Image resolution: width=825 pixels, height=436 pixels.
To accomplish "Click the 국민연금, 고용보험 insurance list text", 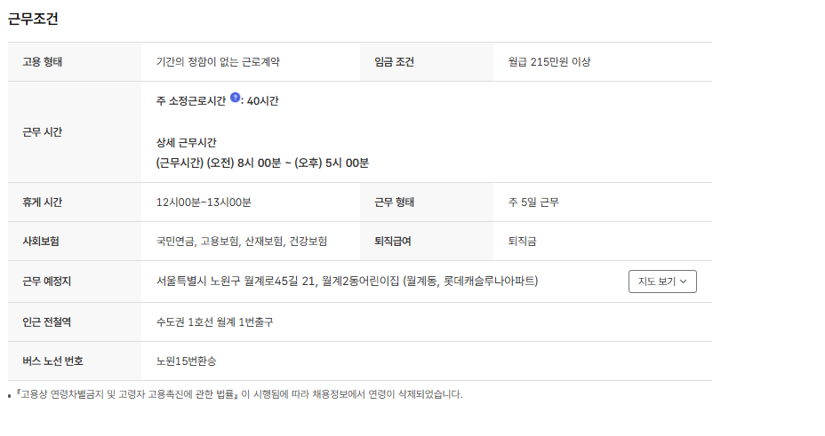I will 241,242.
